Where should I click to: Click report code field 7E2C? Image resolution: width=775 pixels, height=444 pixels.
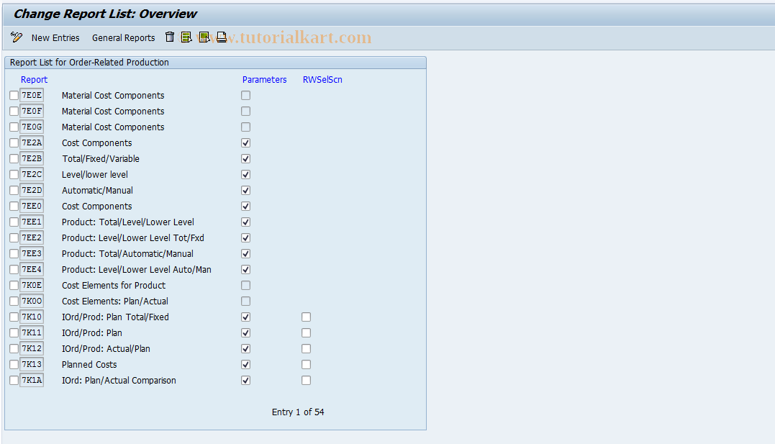(x=32, y=175)
